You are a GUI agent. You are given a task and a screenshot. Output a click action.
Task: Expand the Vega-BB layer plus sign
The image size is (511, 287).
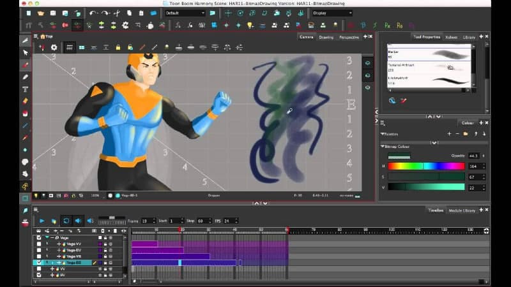(x=59, y=262)
